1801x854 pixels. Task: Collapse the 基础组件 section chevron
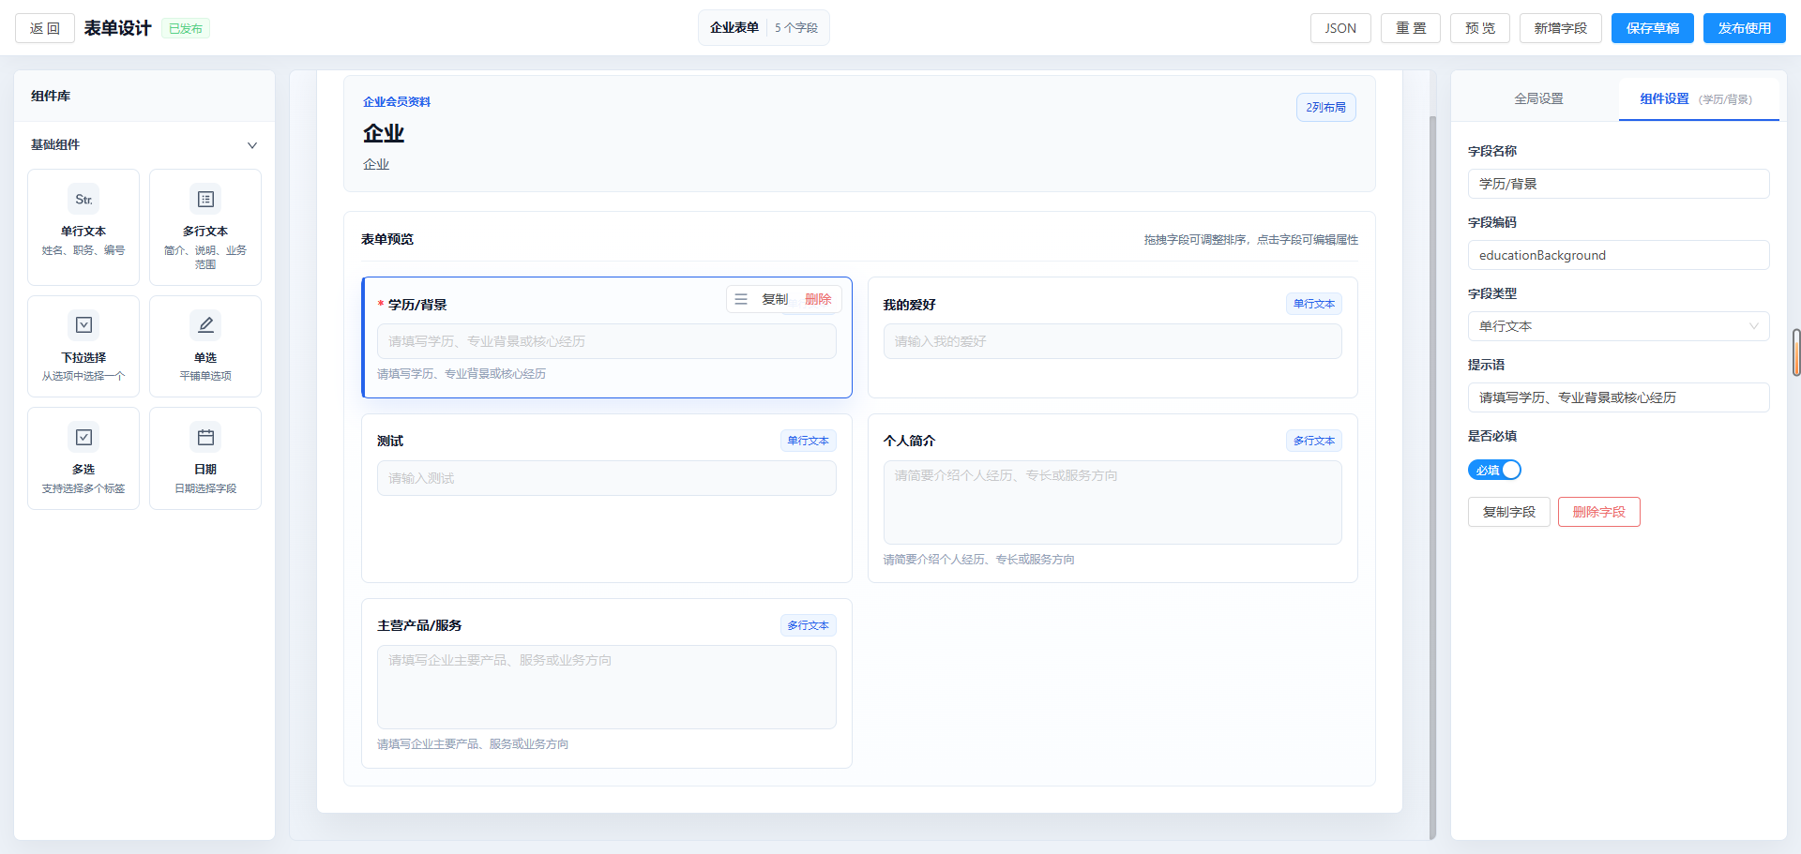pyautogui.click(x=251, y=145)
